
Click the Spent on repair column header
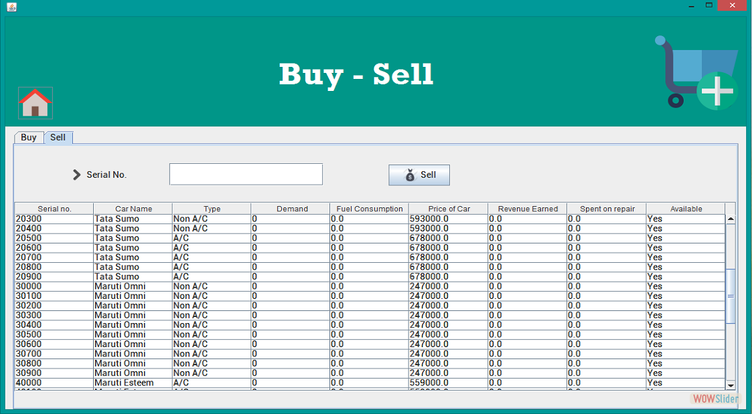(x=607, y=209)
